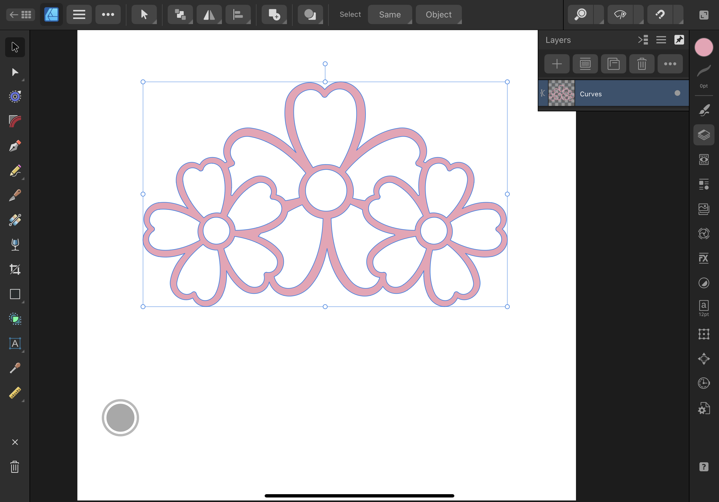The width and height of the screenshot is (719, 502).
Task: Select the Pencil tool
Action: 15,171
